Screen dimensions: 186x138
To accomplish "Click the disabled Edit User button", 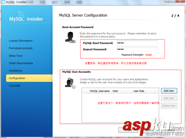I will tap(169, 98).
